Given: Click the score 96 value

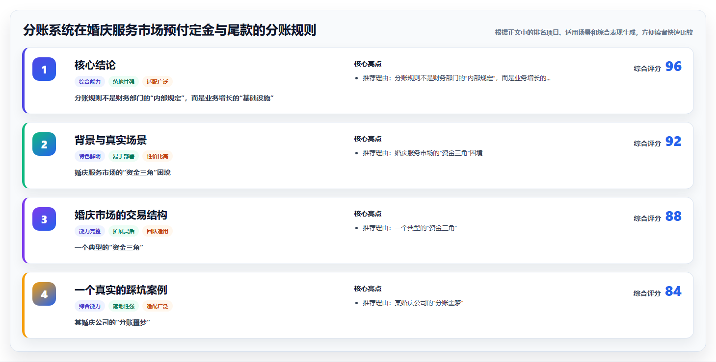Looking at the screenshot, I should (x=673, y=67).
